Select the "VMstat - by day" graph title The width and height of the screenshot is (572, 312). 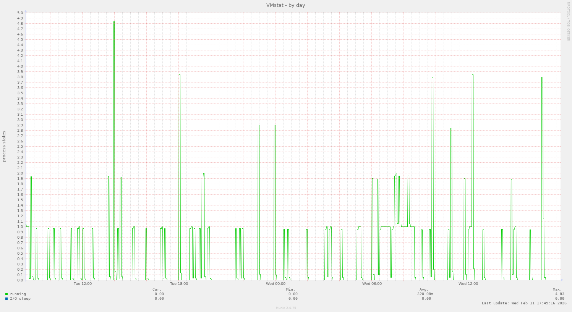[x=285, y=5]
